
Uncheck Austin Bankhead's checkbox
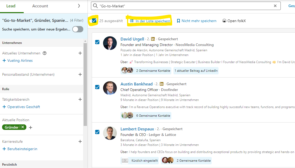click(97, 87)
